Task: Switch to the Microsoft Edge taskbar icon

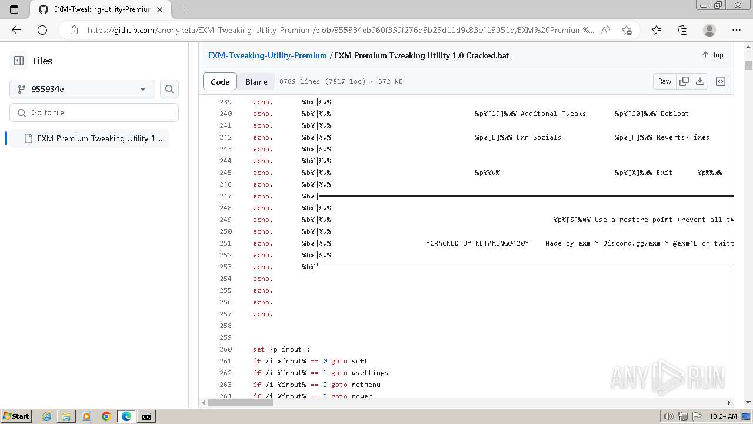Action: tap(126, 416)
